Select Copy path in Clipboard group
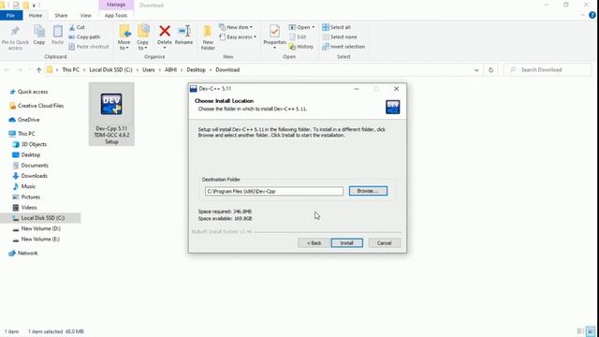 84,37
